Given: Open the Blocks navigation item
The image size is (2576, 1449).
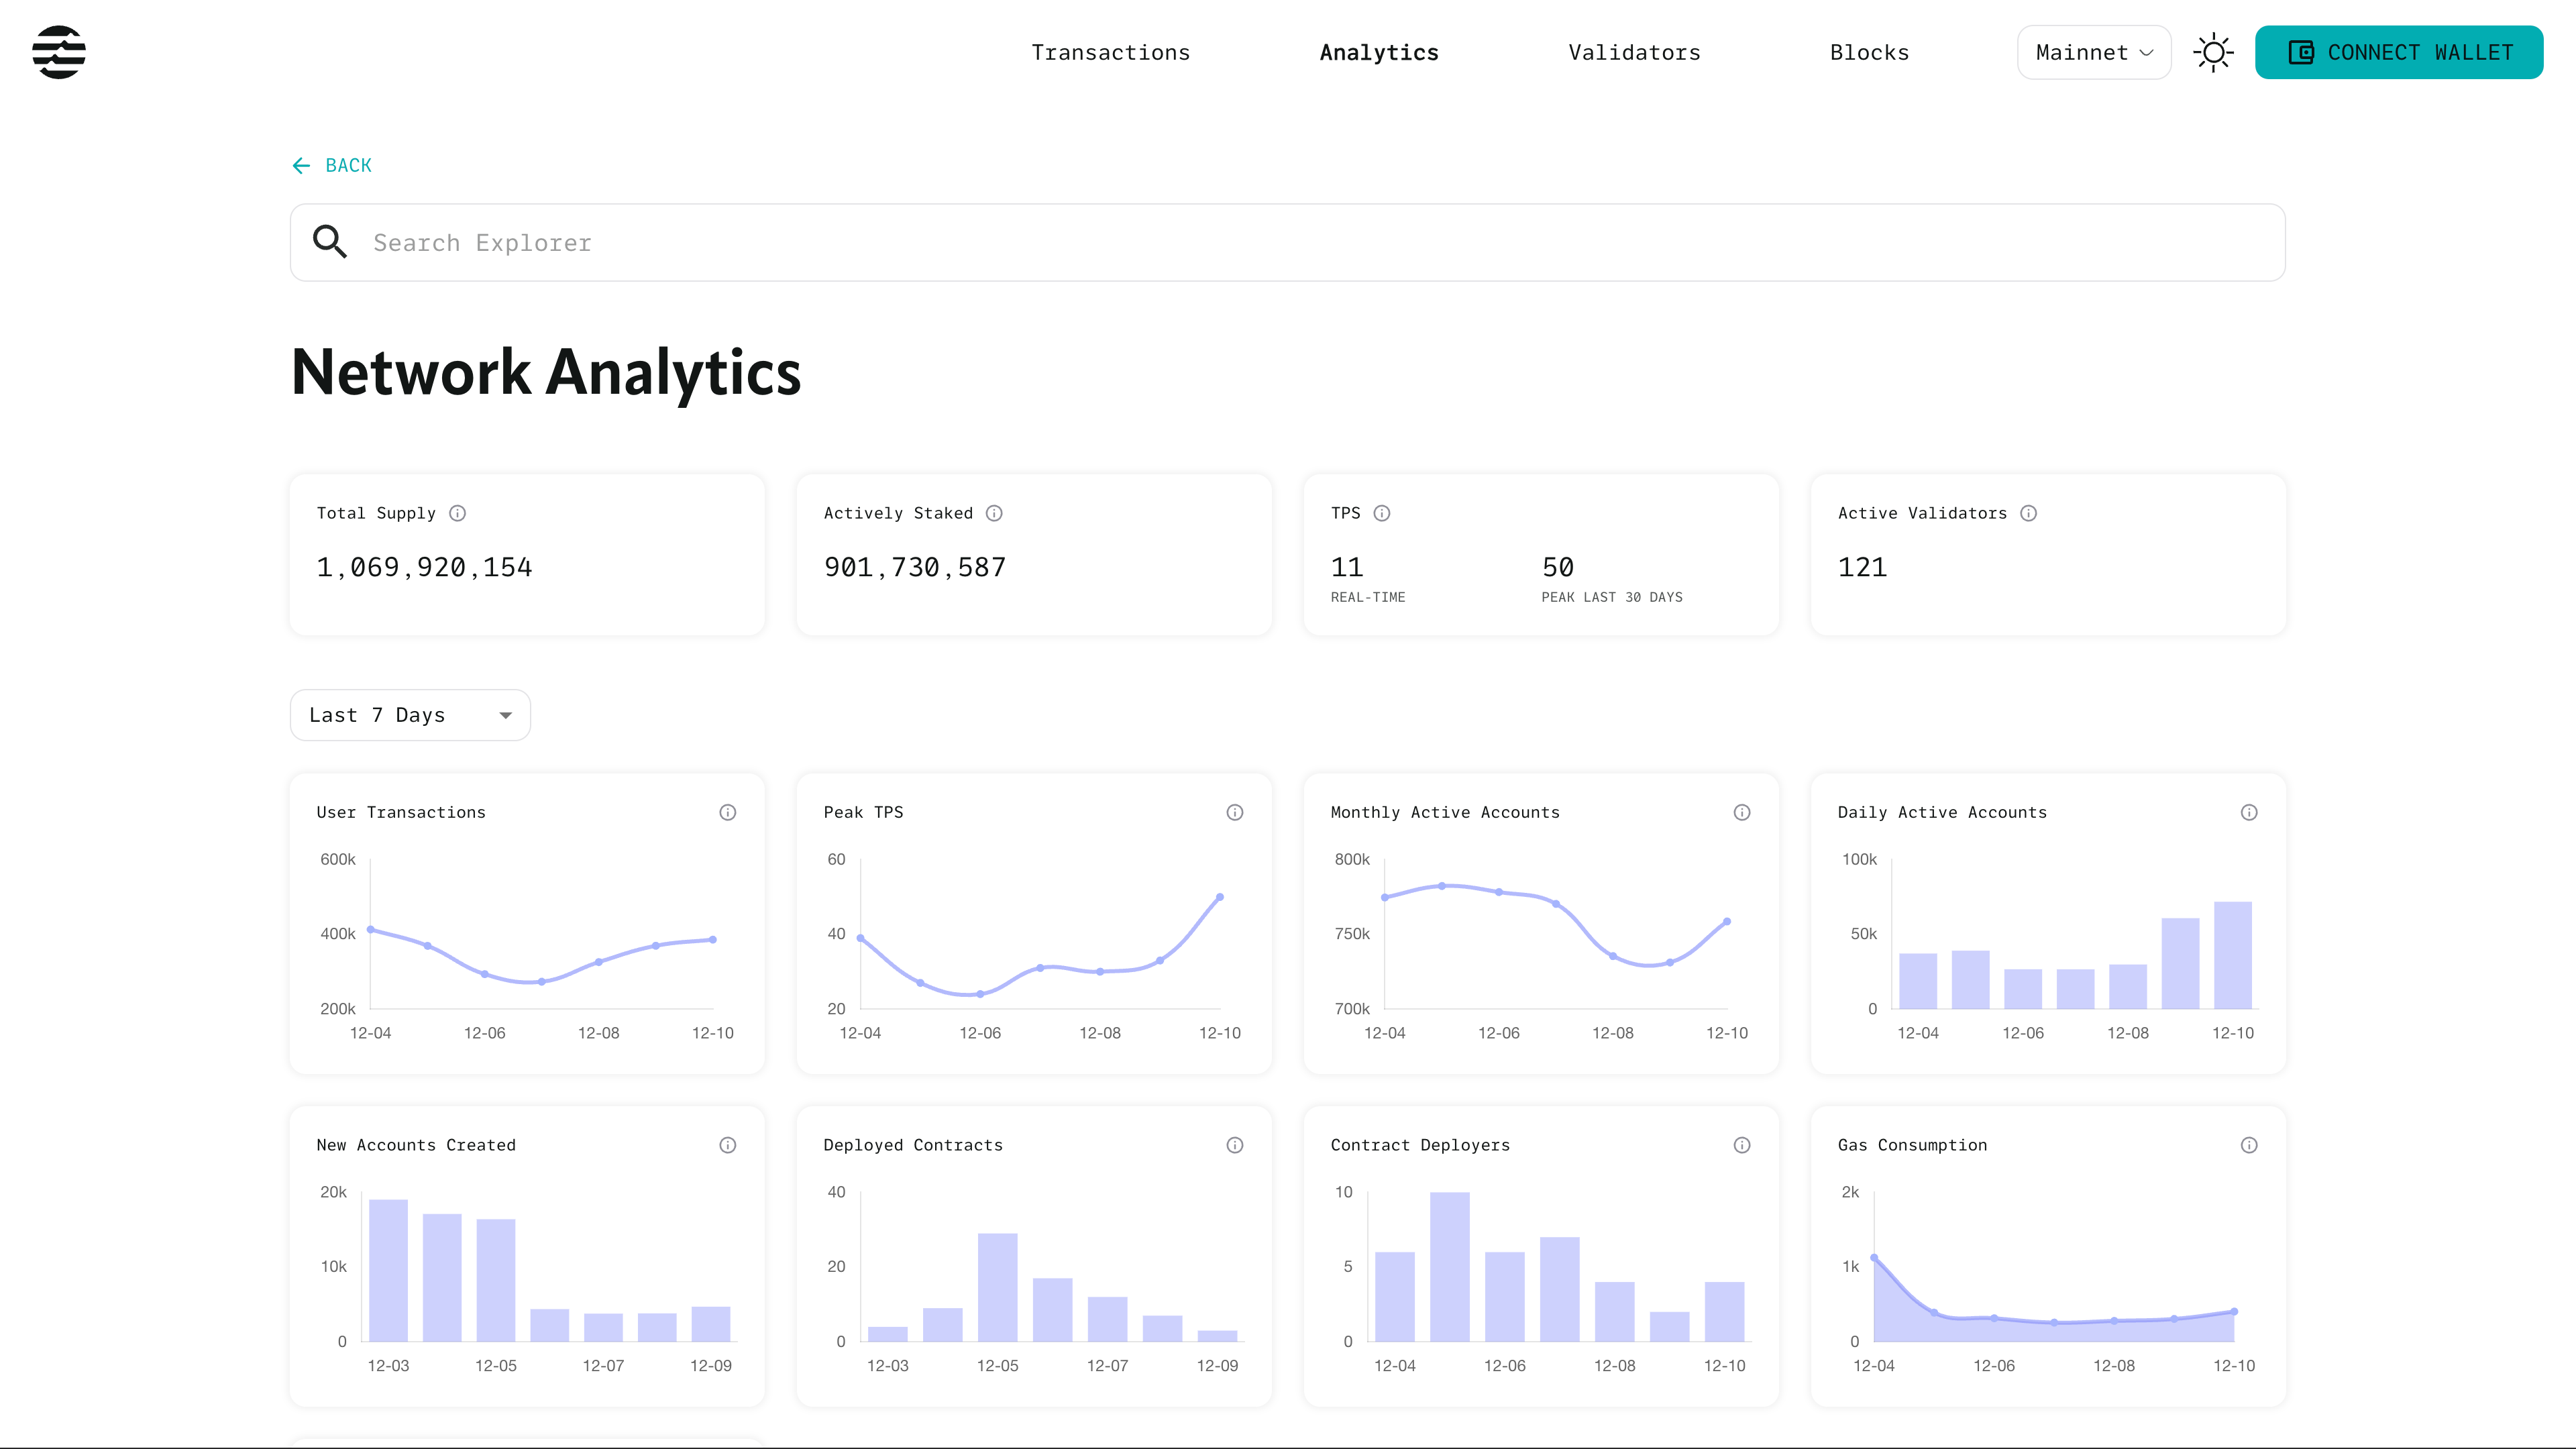Looking at the screenshot, I should 1869,52.
